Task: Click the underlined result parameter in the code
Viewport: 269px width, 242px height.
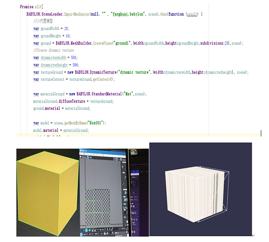Action: (x=192, y=14)
